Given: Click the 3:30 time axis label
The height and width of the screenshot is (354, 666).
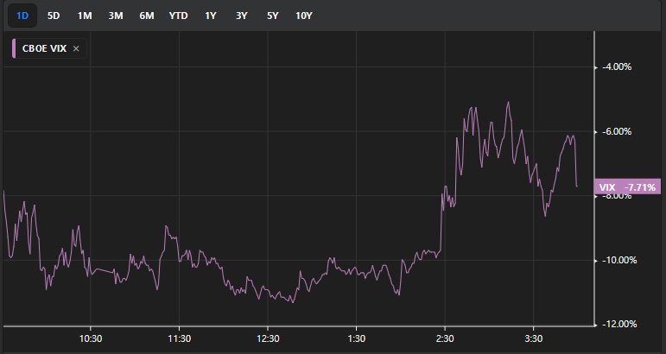Looking at the screenshot, I should point(534,338).
